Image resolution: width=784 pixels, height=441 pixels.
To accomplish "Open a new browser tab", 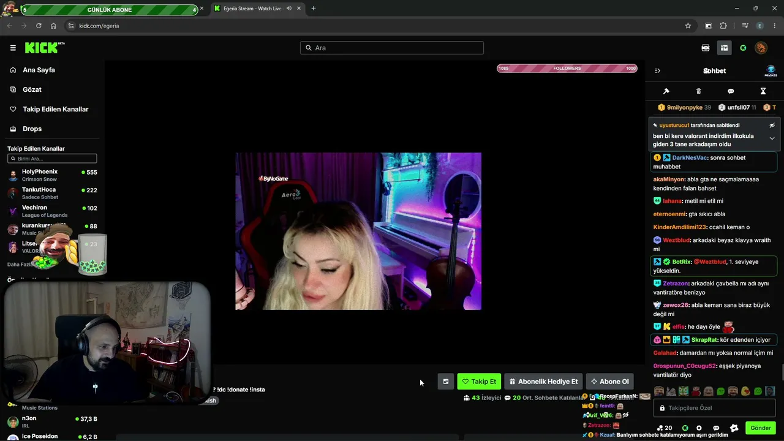I will 314,9.
